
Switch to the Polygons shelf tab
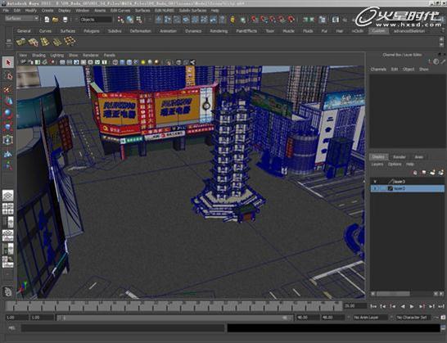pyautogui.click(x=92, y=31)
